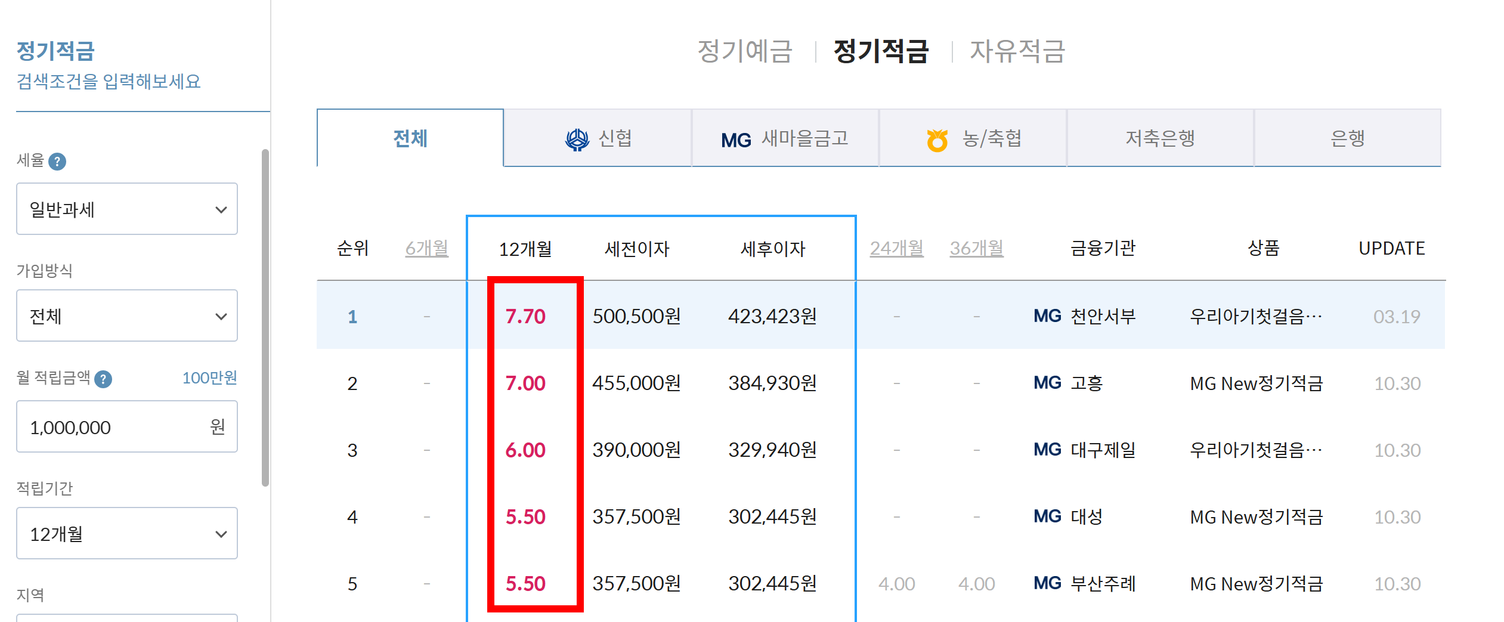This screenshot has height=622, width=1504.
Task: Click the 5.50 rate in the 부산주례 row
Action: tap(525, 583)
